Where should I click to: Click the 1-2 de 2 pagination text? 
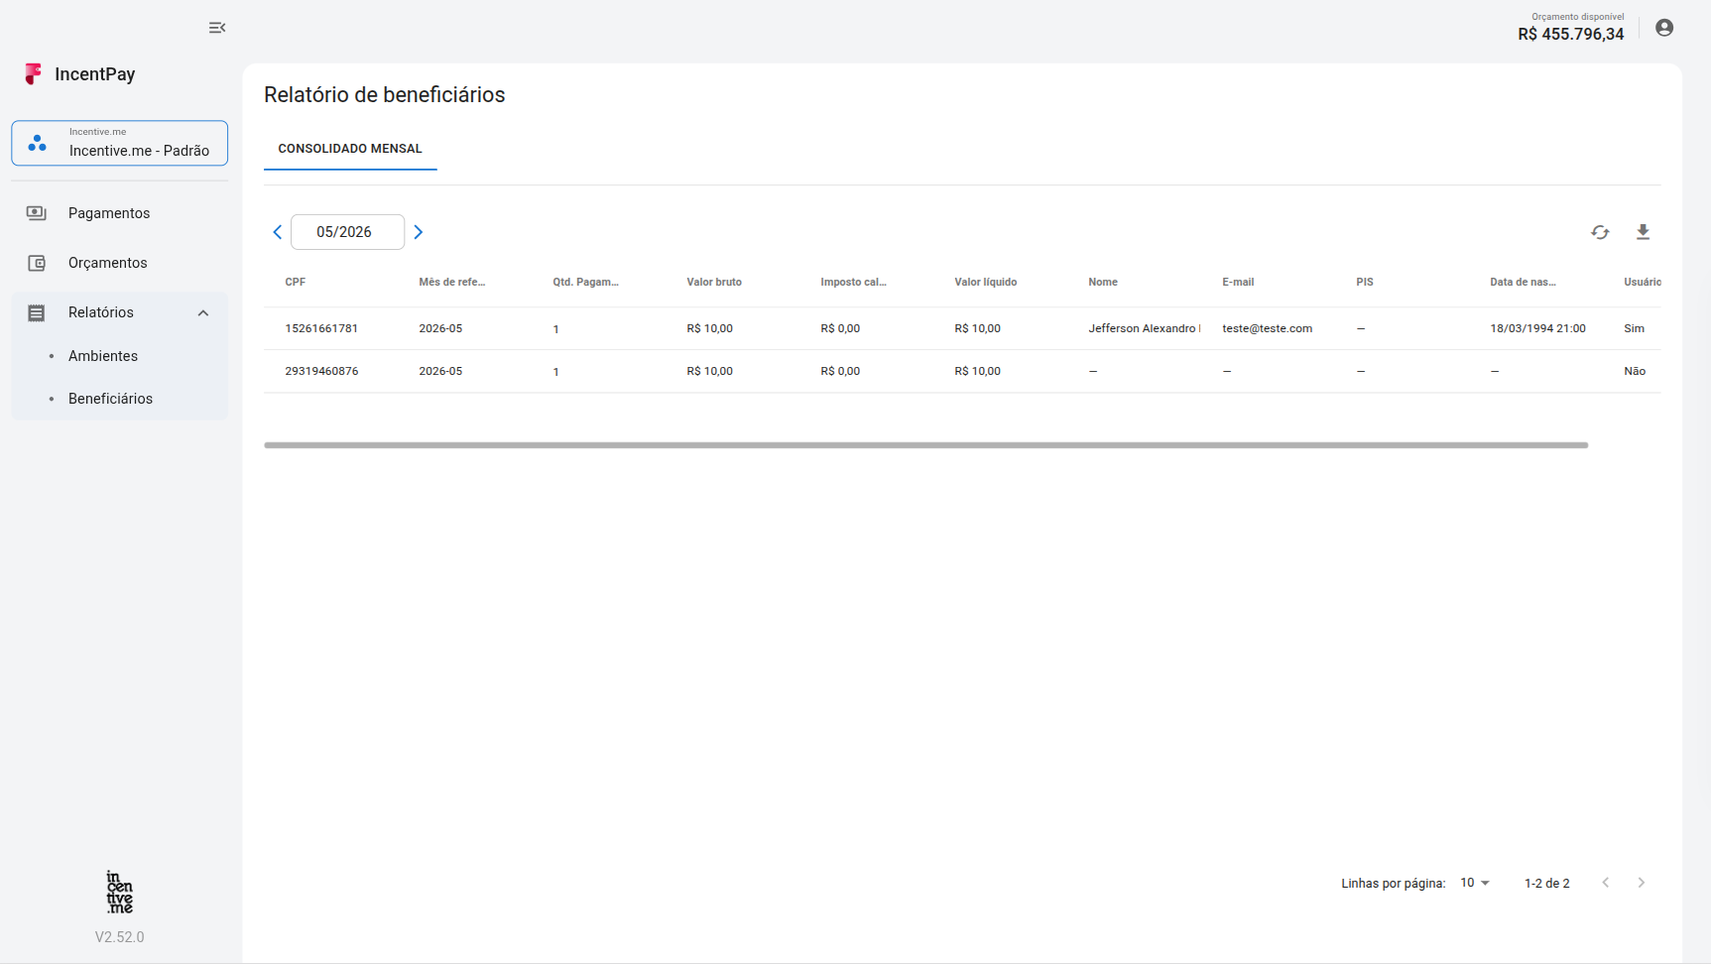pos(1546,883)
